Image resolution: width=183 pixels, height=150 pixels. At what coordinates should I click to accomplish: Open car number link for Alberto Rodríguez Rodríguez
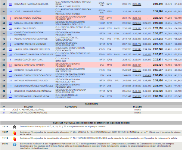pyautogui.click(x=10, y=86)
